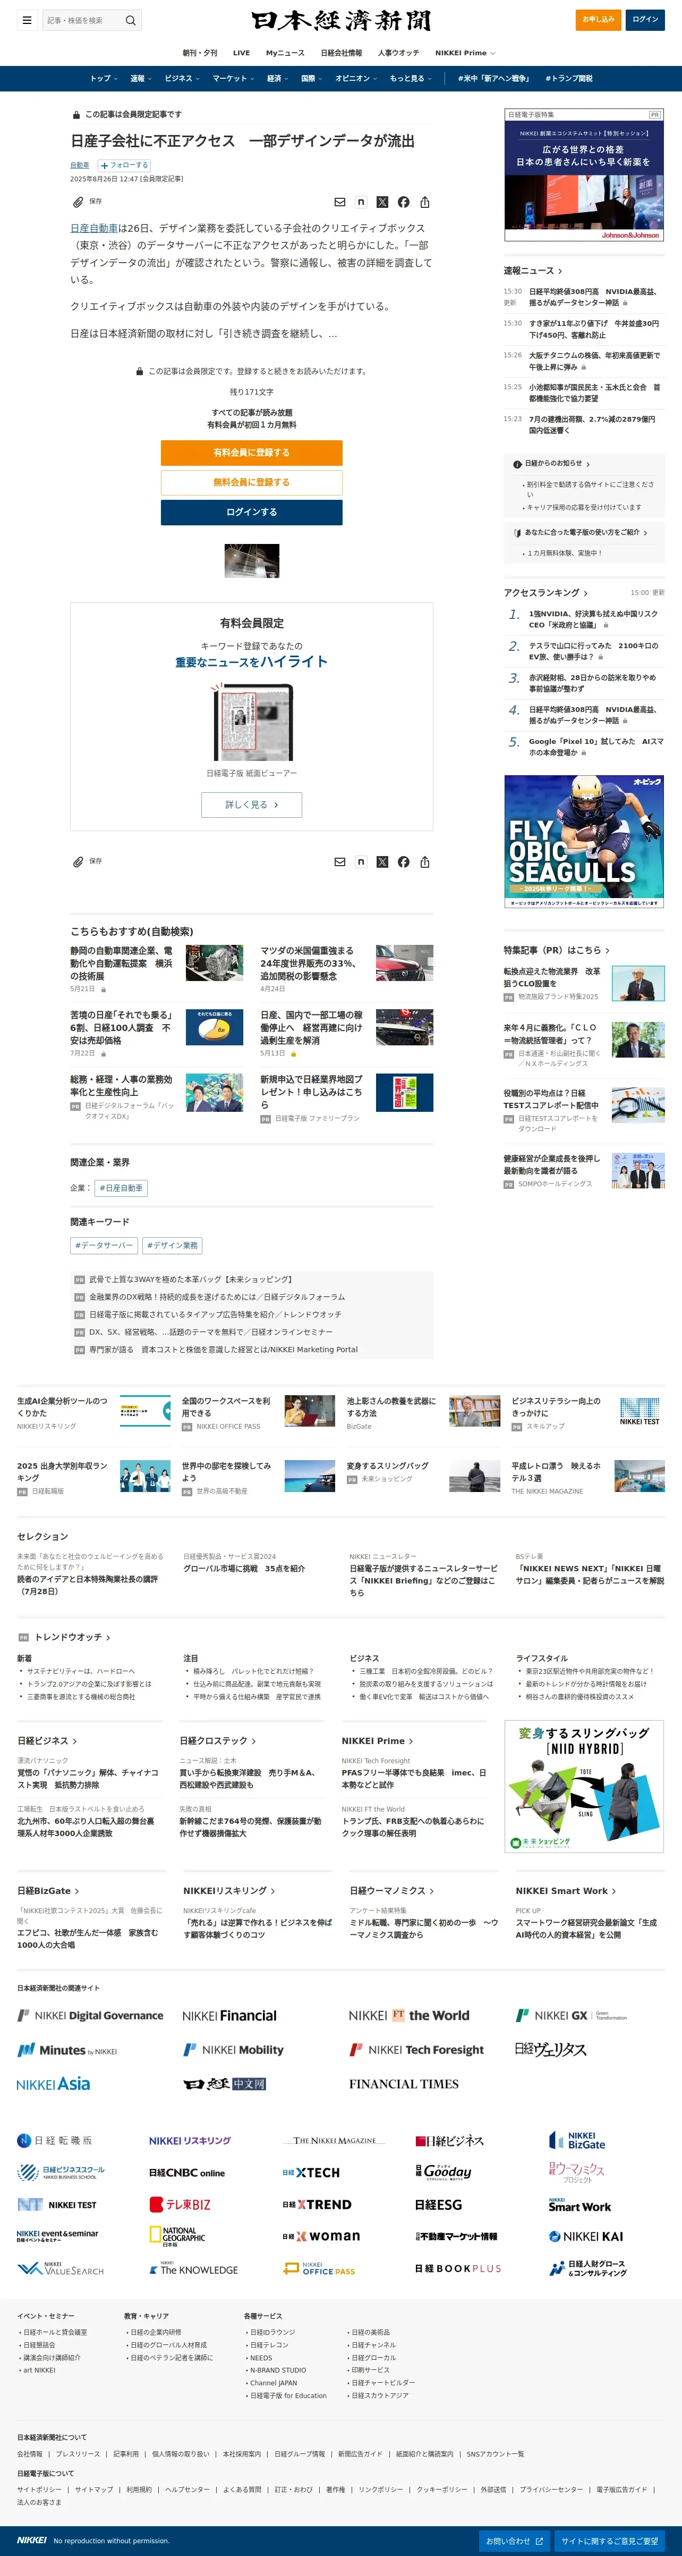Click the header ログイン button
This screenshot has height=2556, width=682.
pyautogui.click(x=645, y=20)
